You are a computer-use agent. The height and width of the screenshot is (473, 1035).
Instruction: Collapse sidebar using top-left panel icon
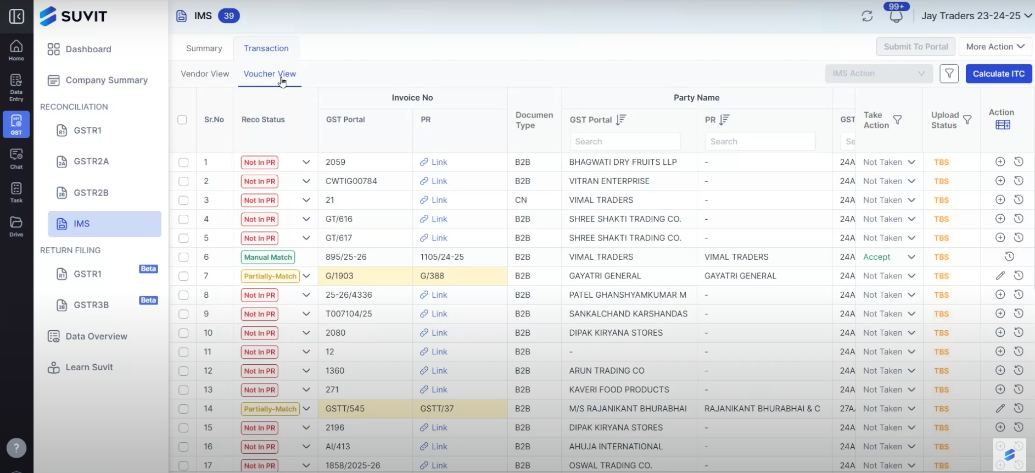pos(16,16)
